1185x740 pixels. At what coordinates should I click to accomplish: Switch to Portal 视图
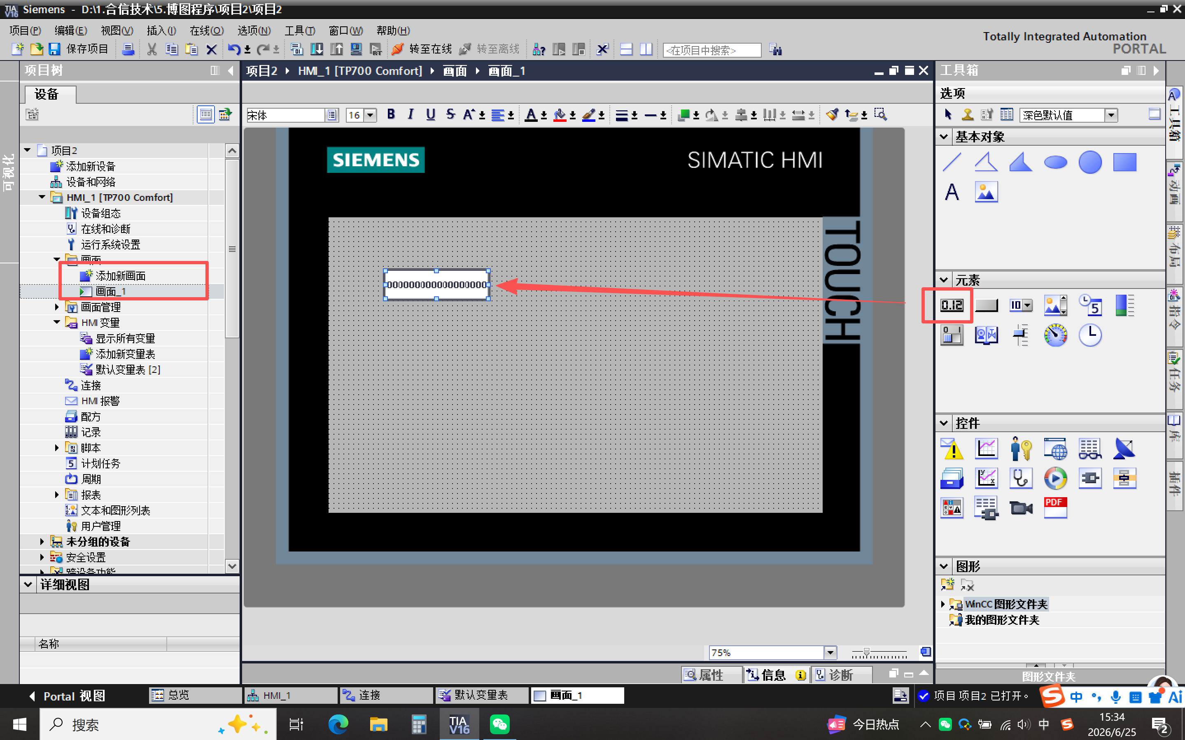pyautogui.click(x=67, y=696)
